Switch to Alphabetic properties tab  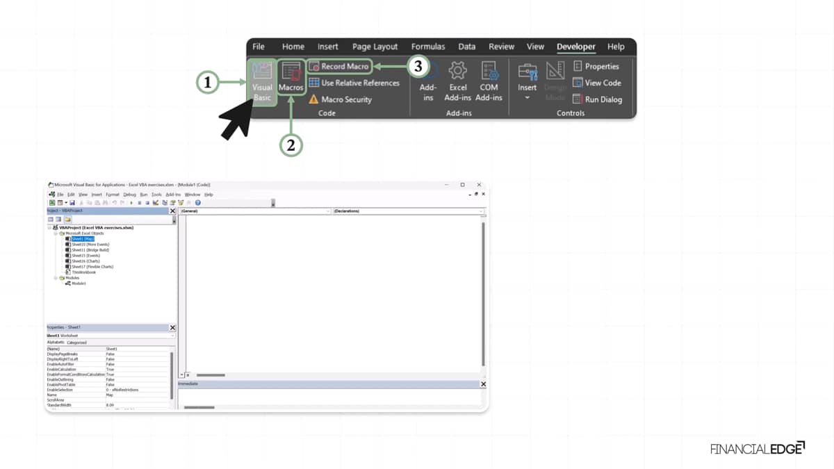pos(56,343)
